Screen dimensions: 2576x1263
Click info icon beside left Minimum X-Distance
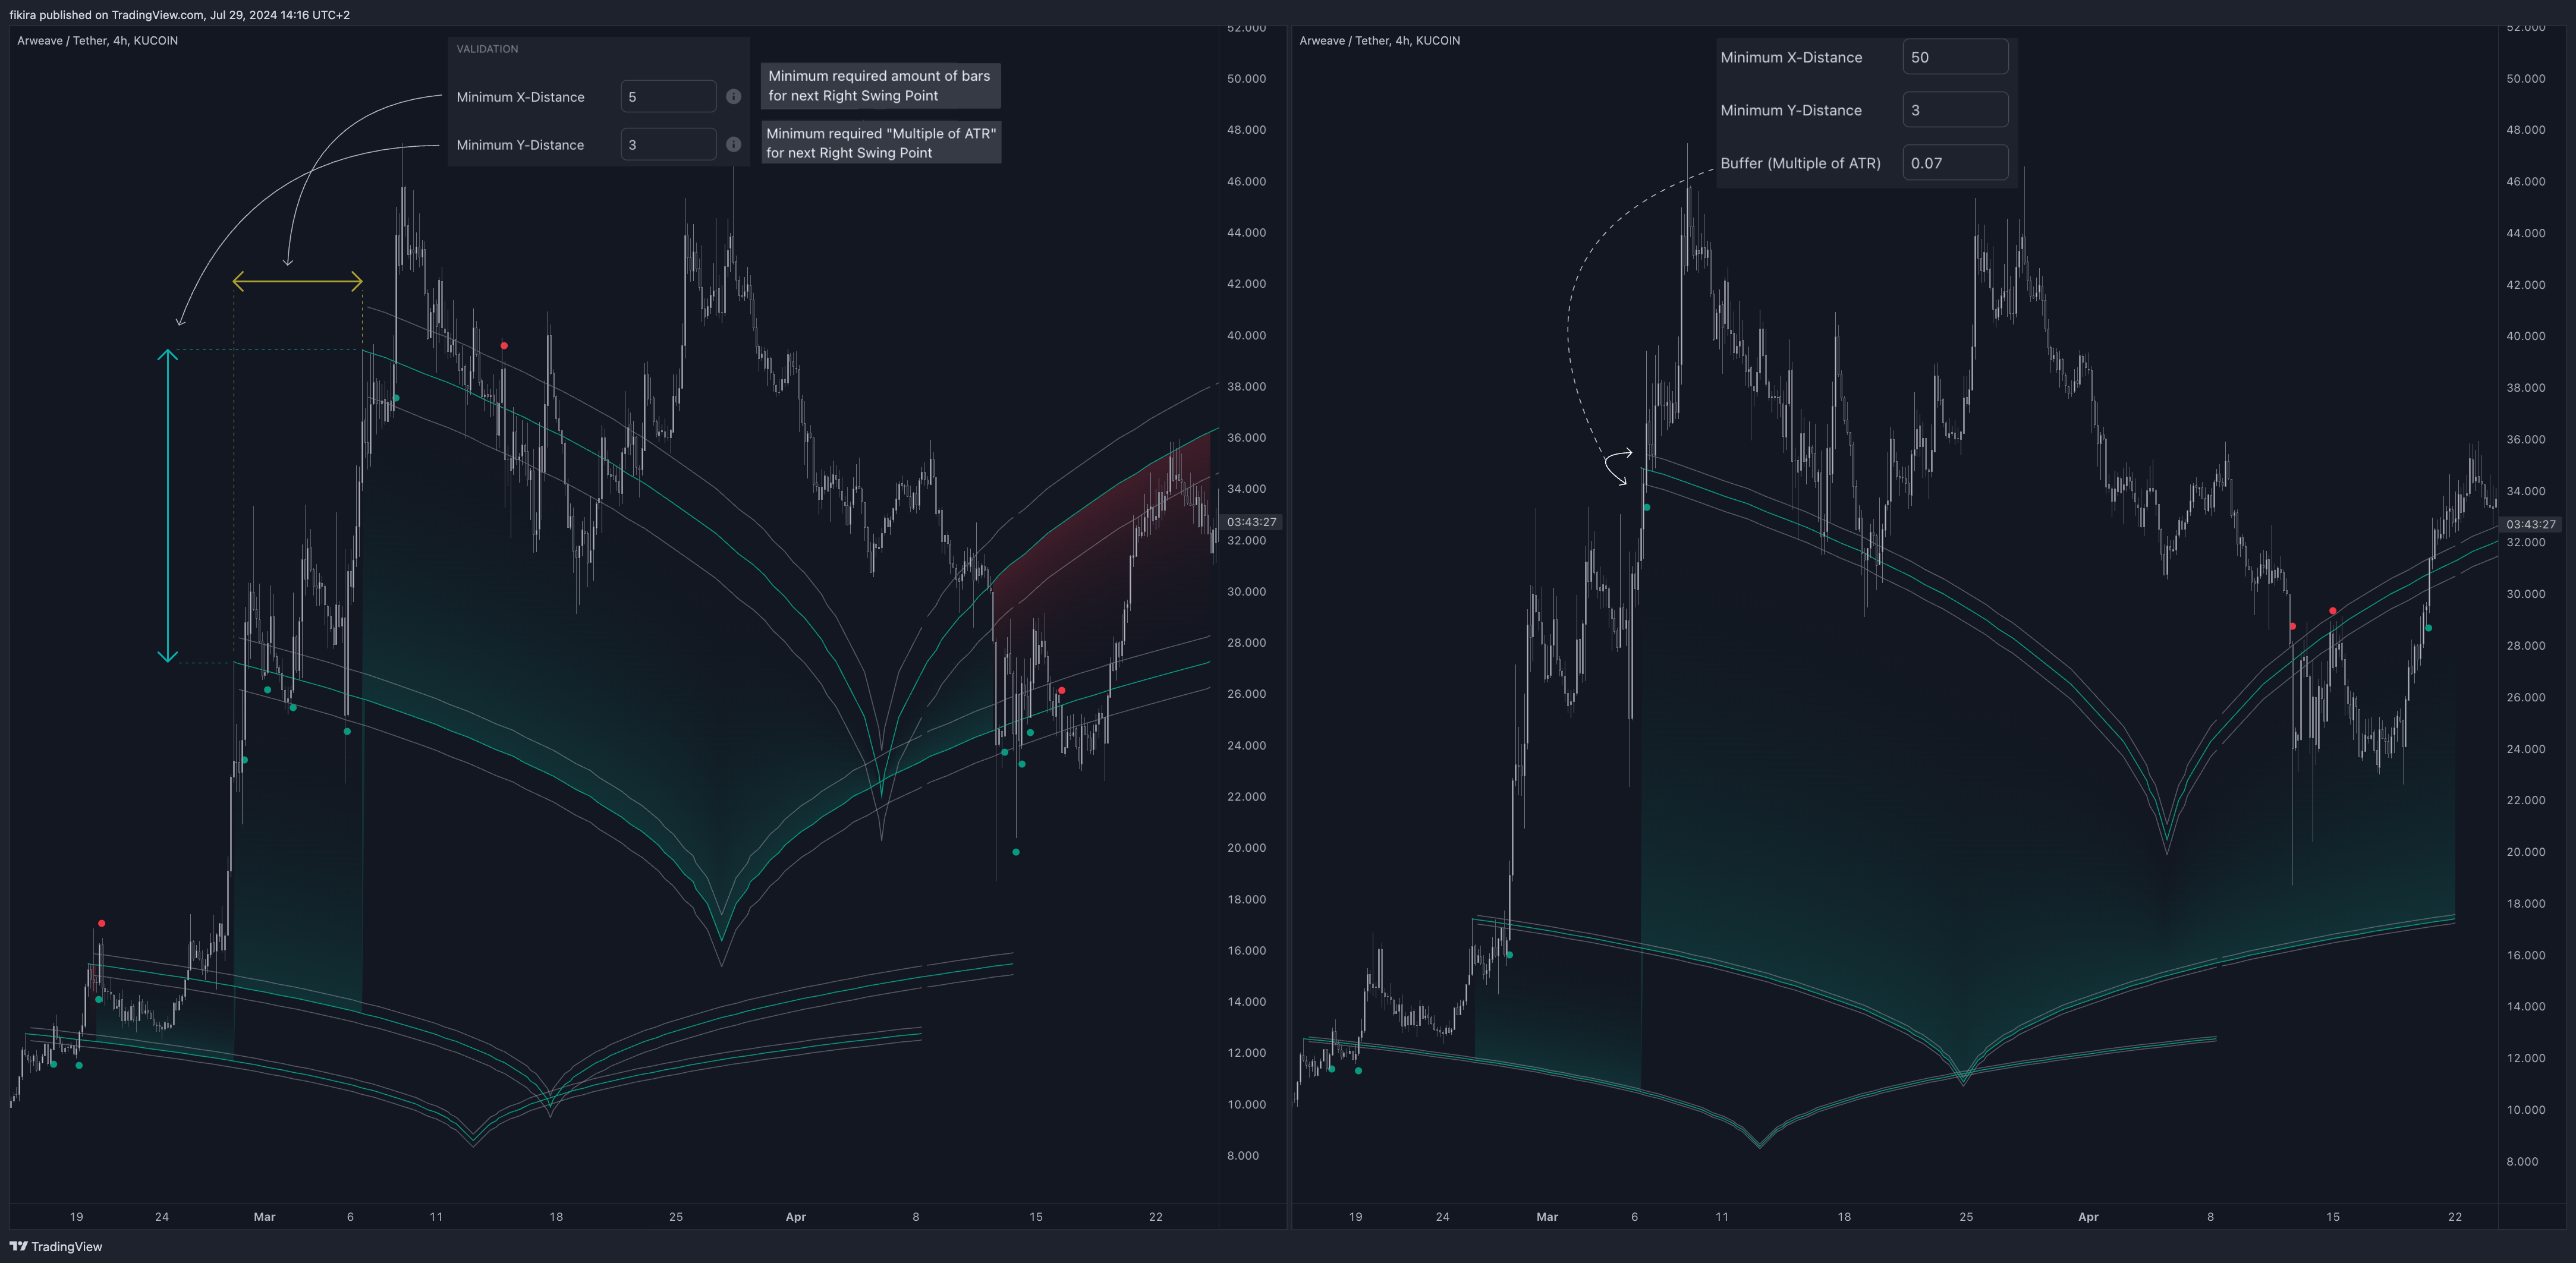click(733, 97)
